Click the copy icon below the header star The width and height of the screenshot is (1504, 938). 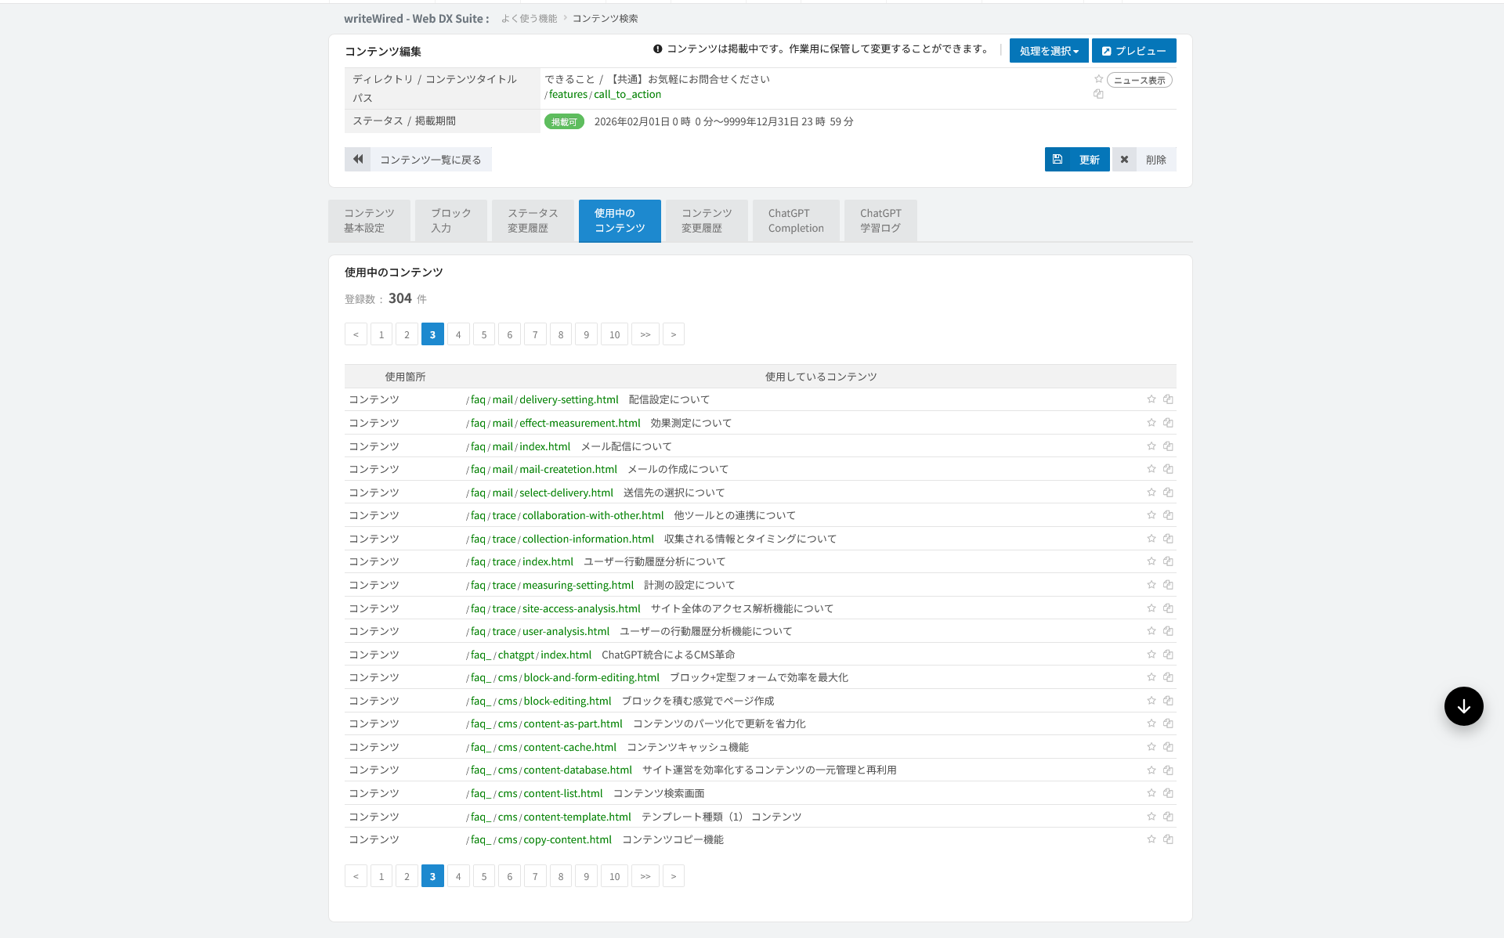(1098, 94)
